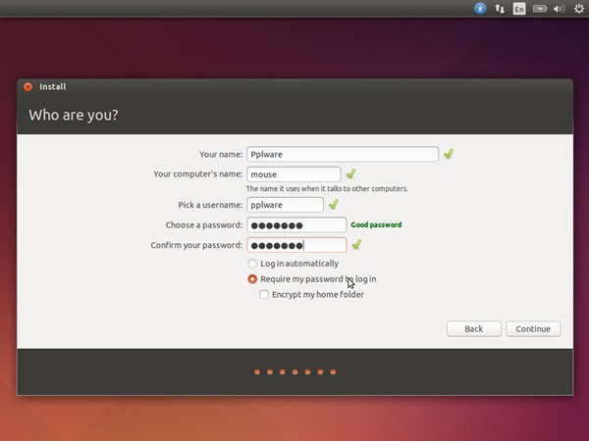This screenshot has width=589, height=441.
Task: Focus the computer's name field
Action: (294, 174)
